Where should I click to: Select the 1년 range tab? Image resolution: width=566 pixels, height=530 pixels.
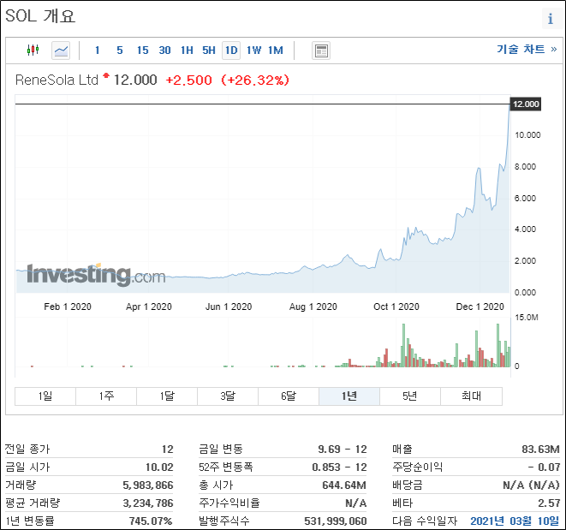349,396
